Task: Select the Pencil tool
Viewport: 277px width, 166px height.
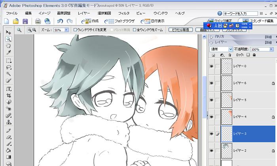Action: [x=8, y=130]
